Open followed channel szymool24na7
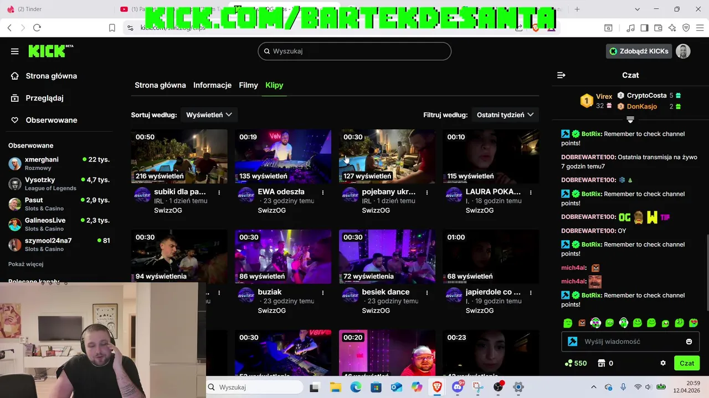 pyautogui.click(x=59, y=244)
